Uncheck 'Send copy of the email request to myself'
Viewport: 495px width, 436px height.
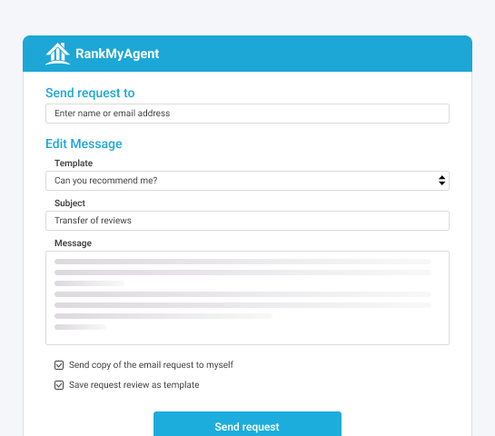pyautogui.click(x=59, y=365)
